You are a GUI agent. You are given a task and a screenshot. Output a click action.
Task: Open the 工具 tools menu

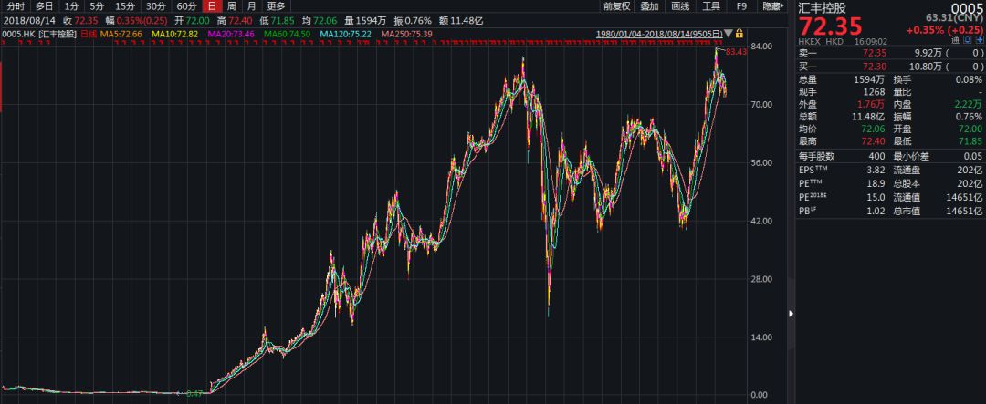711,6
